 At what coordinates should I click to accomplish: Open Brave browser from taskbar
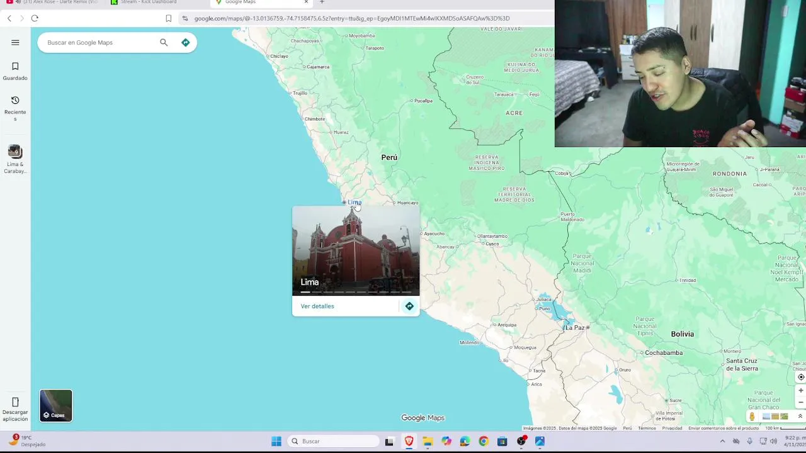pos(409,441)
